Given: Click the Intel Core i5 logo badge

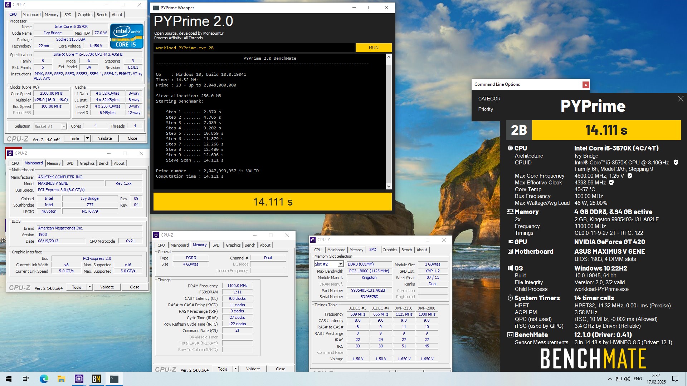Looking at the screenshot, I should 127,36.
